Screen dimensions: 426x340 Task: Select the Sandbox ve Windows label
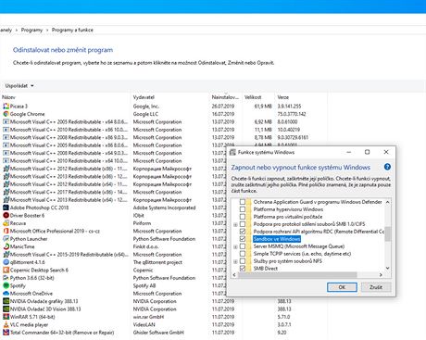(277, 239)
